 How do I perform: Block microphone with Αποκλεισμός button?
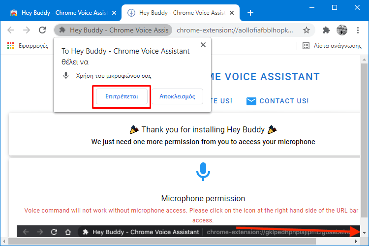[x=177, y=96]
